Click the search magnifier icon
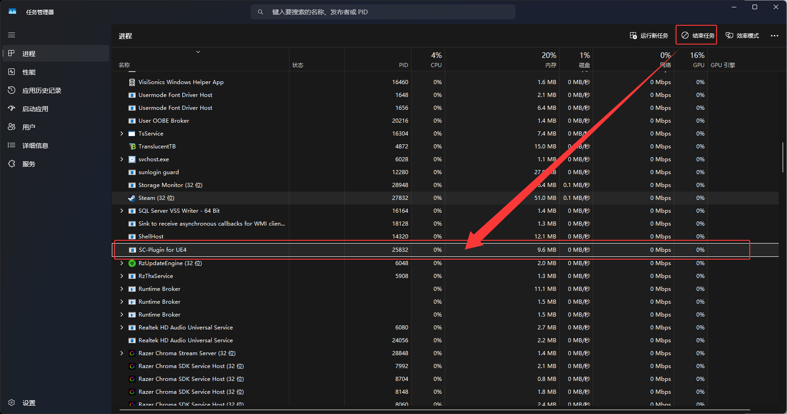 [x=260, y=12]
